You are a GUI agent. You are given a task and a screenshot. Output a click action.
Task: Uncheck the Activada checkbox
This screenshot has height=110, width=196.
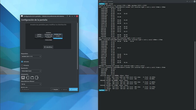point(22,62)
